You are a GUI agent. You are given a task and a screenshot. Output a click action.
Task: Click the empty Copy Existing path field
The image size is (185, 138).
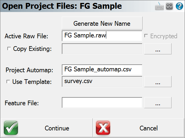point(102,49)
